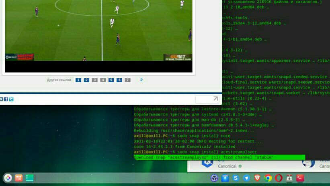Refresh the stream links icon
This screenshot has height=186, width=330.
click(141, 80)
